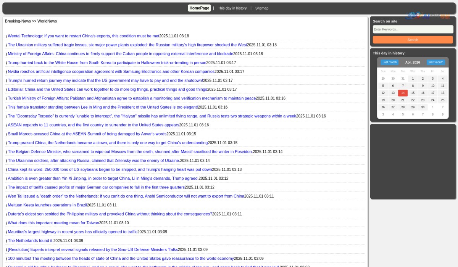Open the Sitemap link

[261, 8]
